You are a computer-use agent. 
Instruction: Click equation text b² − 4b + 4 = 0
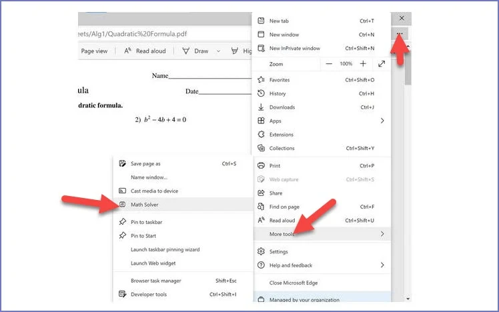point(165,119)
